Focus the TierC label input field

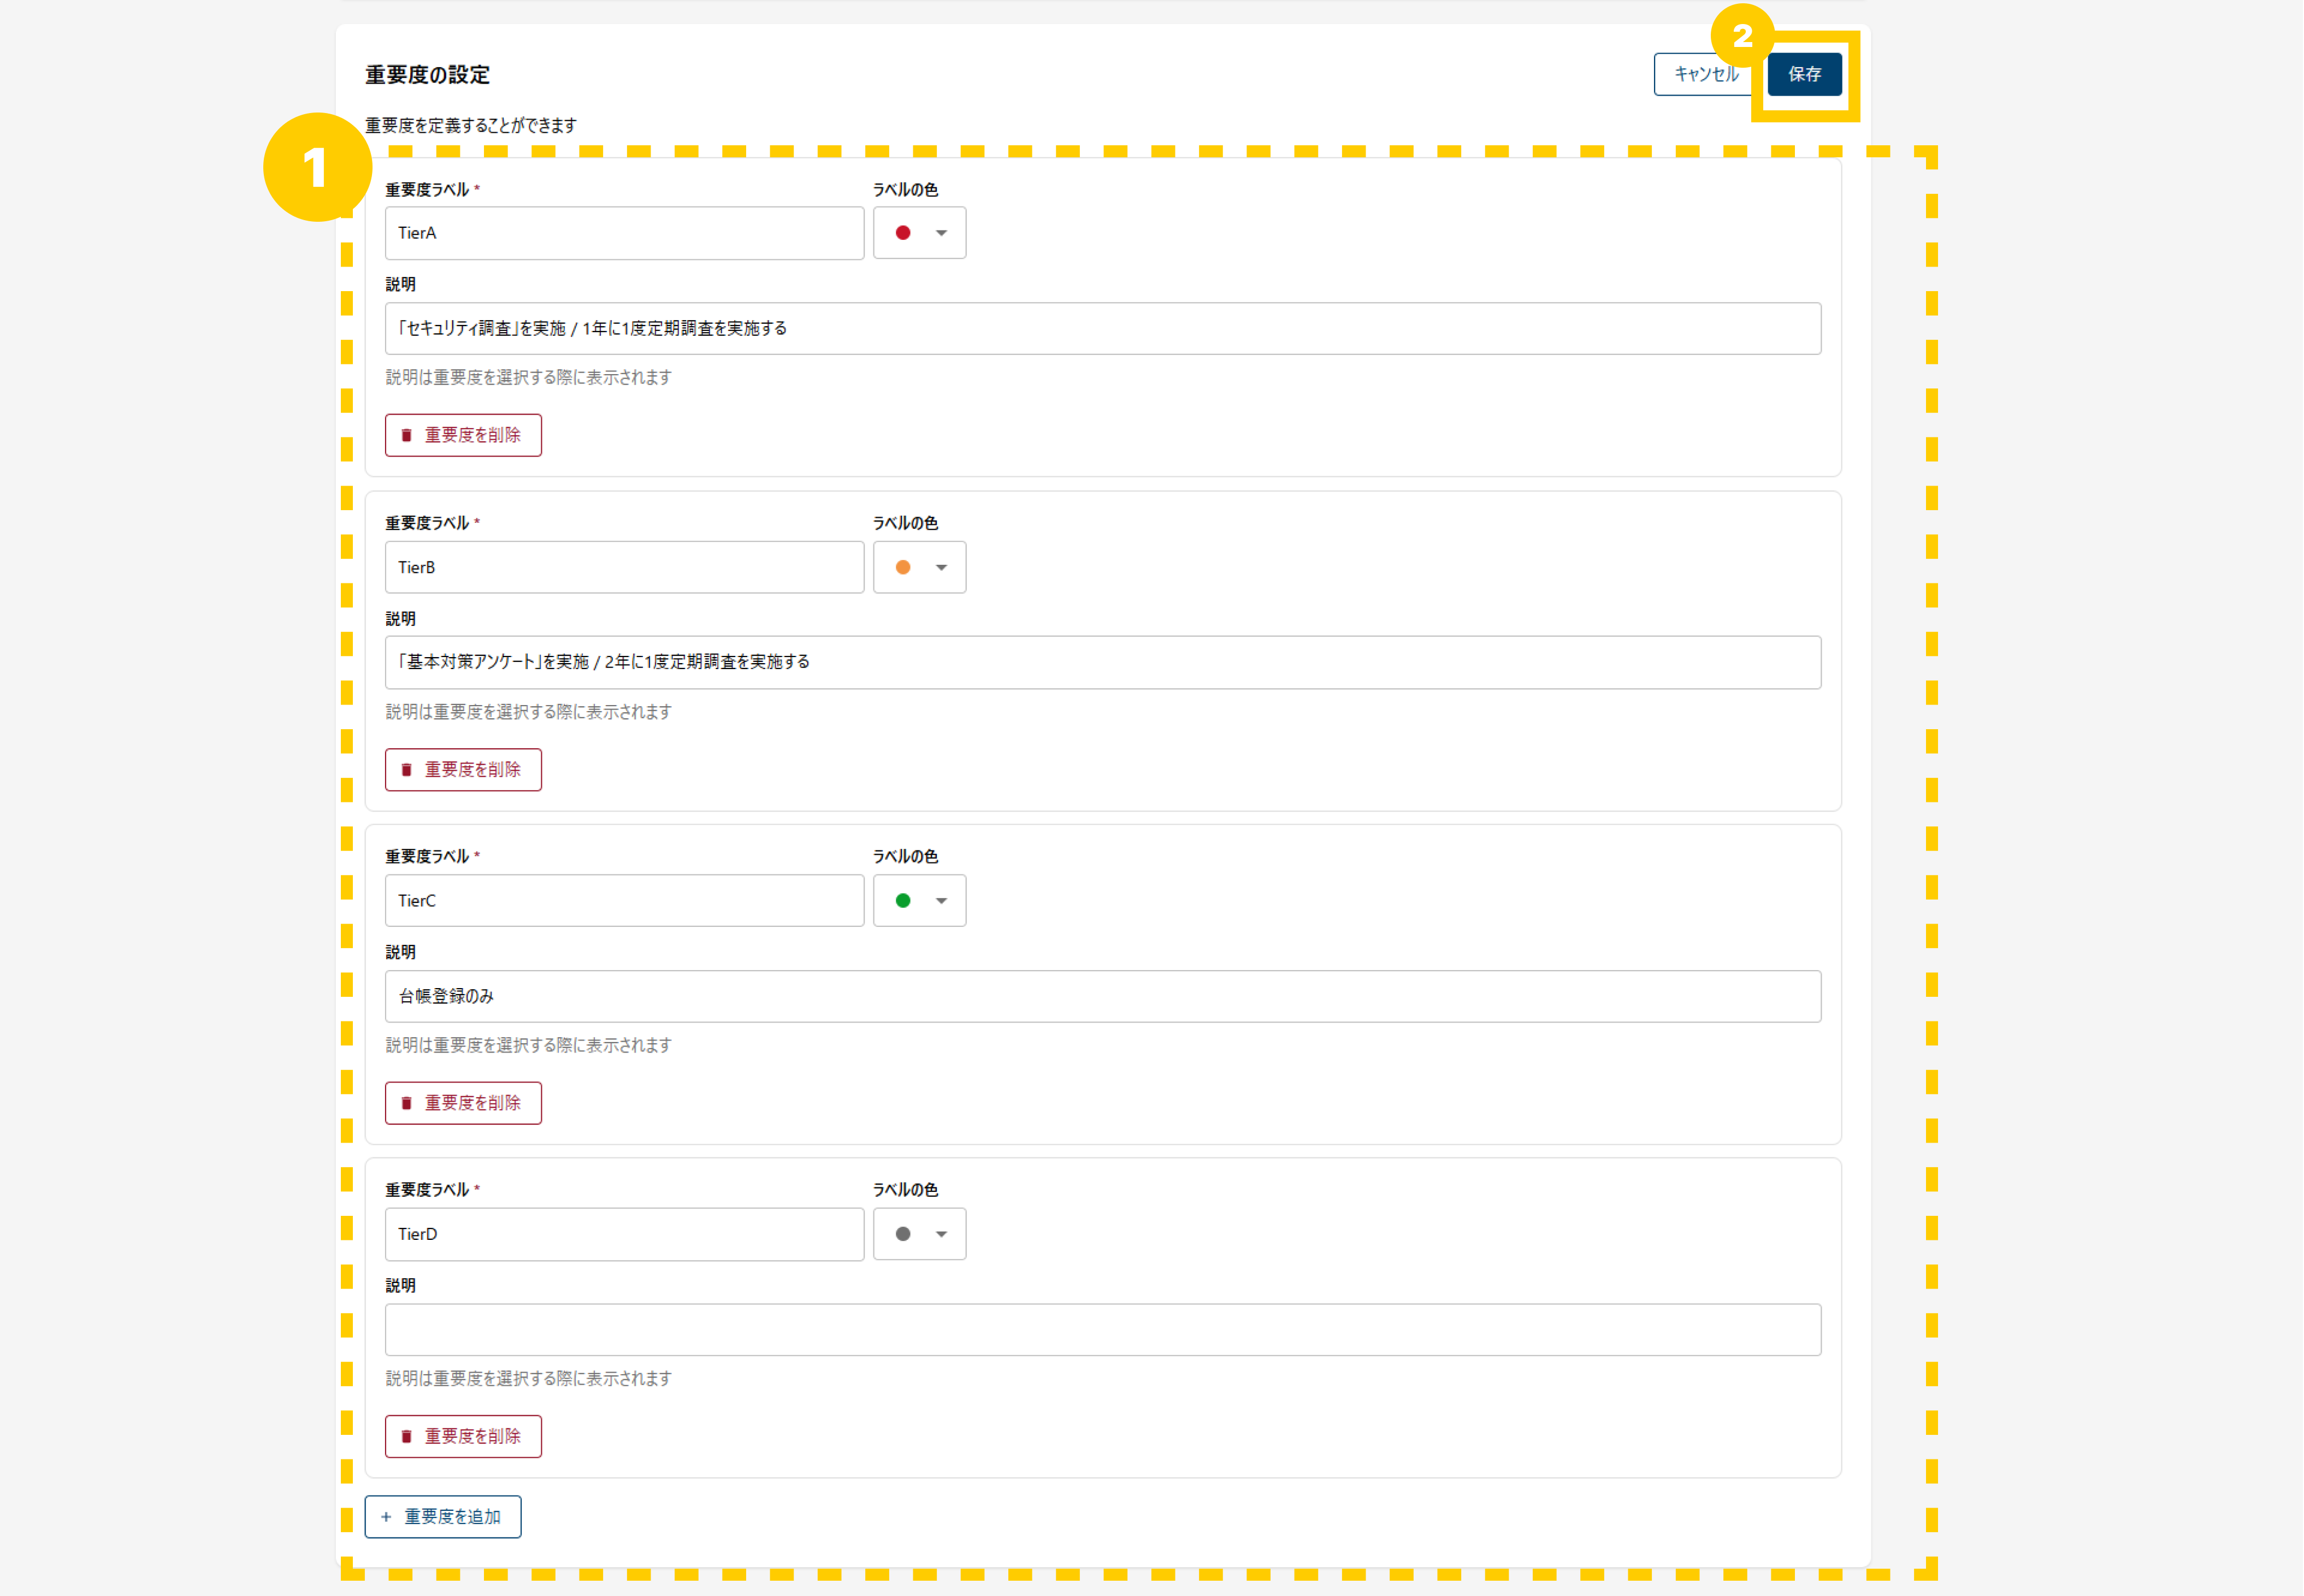[624, 901]
